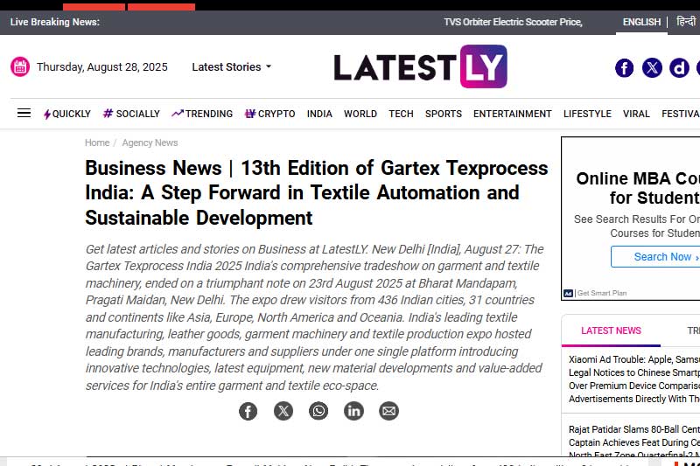Click 'Thursday, August 28, 2025' date text
The image size is (700, 466).
(101, 67)
